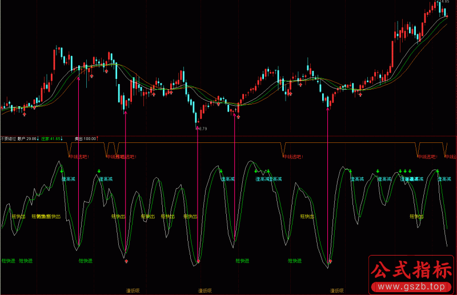Select the 散户:29.86 indicator value
The image size is (457, 295).
[26, 139]
